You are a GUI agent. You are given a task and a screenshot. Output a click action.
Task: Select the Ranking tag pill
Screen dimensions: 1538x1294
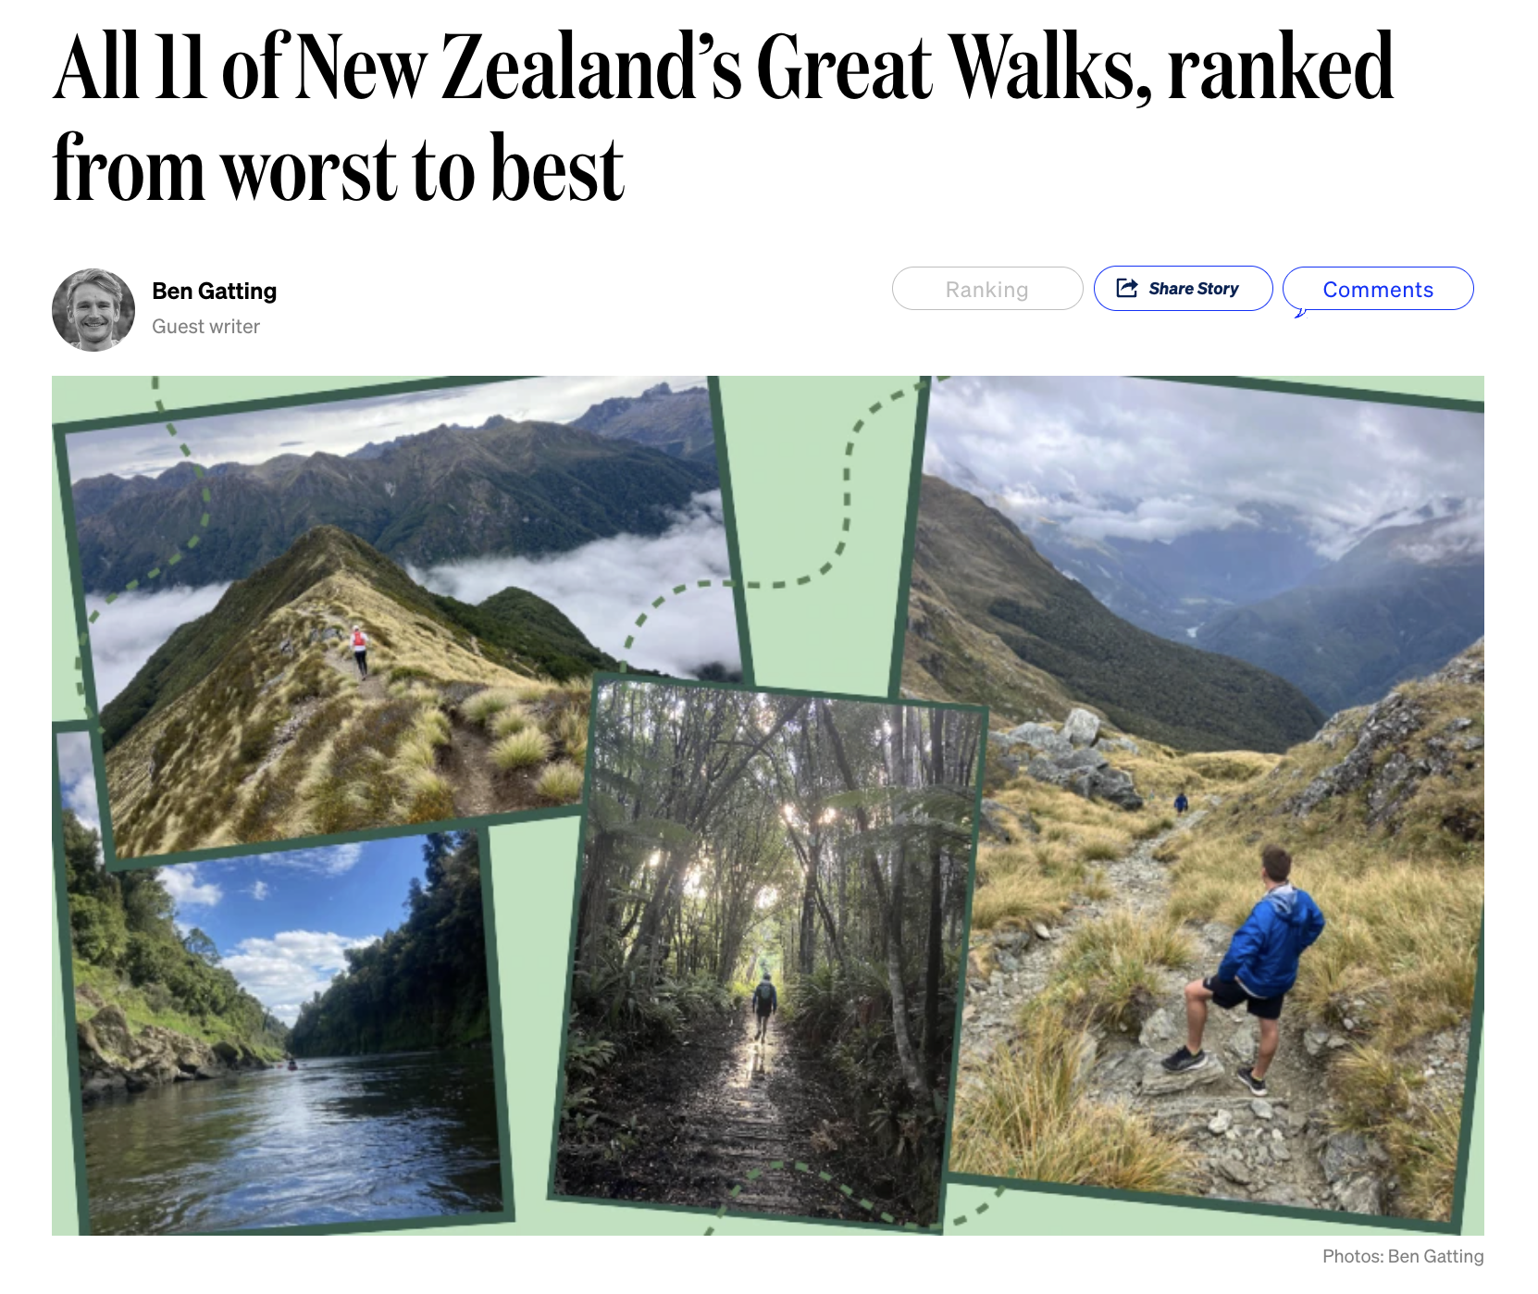[987, 289]
